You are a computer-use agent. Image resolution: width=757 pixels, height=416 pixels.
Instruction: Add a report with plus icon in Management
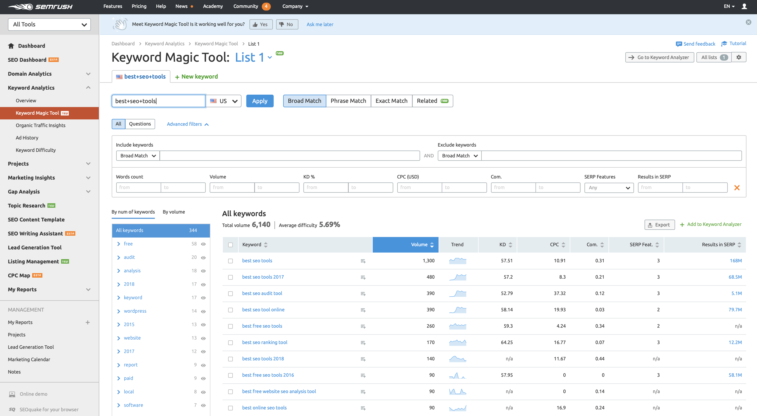(87, 322)
